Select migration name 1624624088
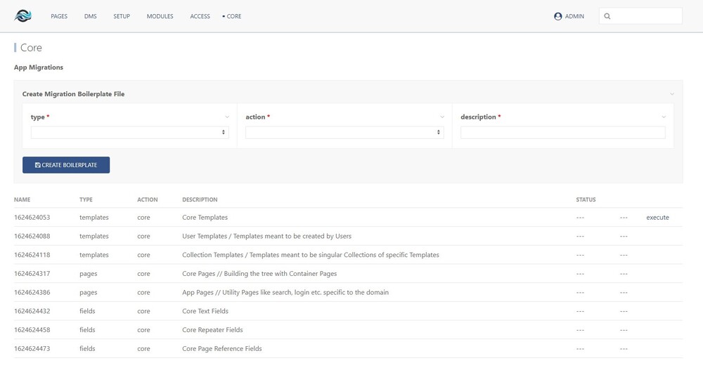Screen dimensions: 703x370 [x=32, y=236]
